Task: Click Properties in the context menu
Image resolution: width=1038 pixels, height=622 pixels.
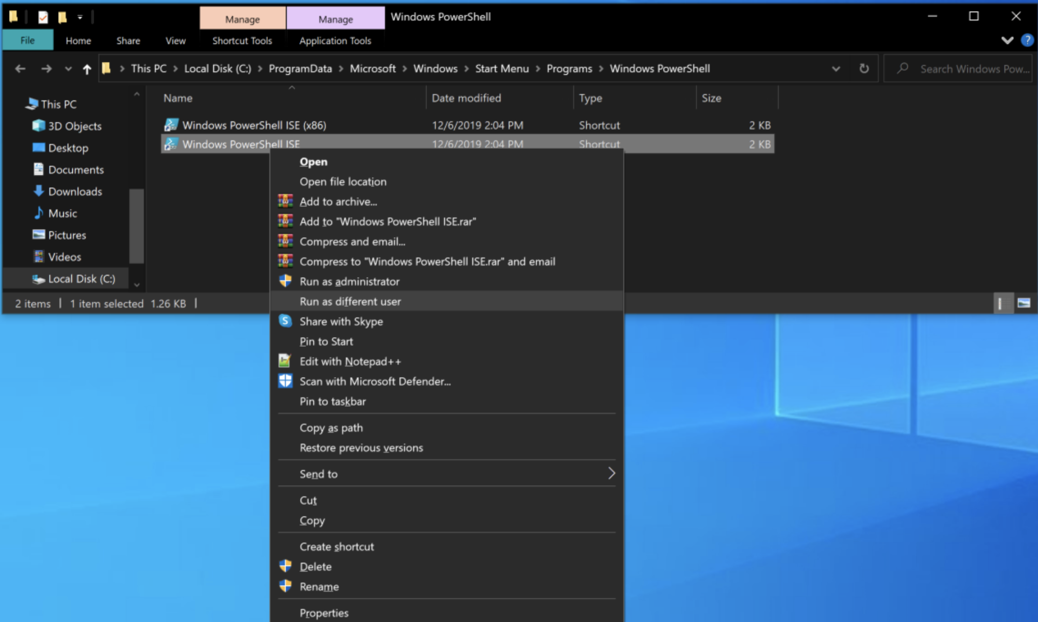Action: click(x=324, y=612)
